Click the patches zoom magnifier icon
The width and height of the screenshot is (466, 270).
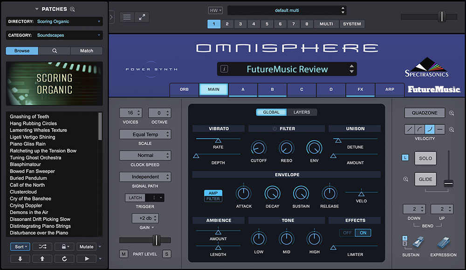click(x=72, y=9)
